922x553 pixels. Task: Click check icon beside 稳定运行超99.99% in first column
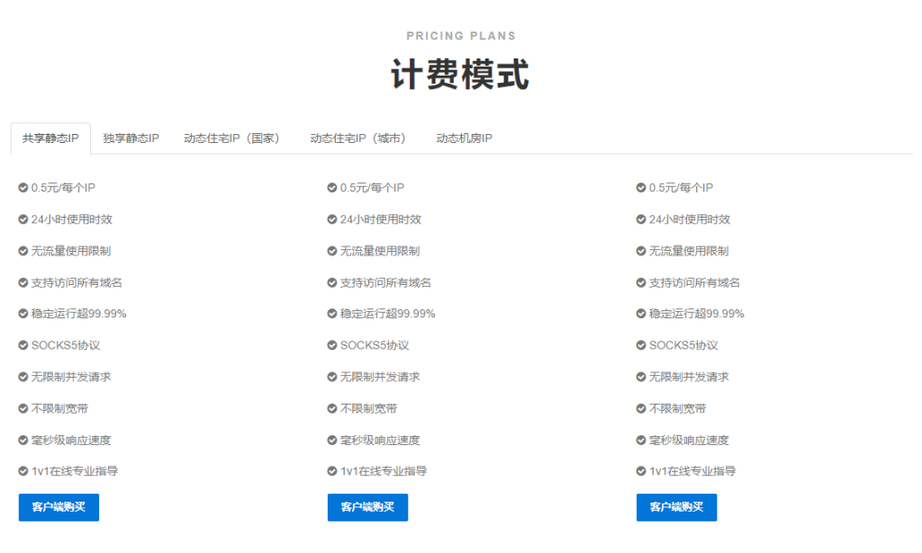point(23,314)
